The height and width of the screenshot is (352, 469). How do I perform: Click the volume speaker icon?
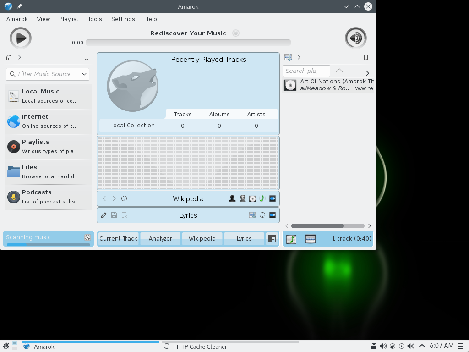[x=356, y=38]
